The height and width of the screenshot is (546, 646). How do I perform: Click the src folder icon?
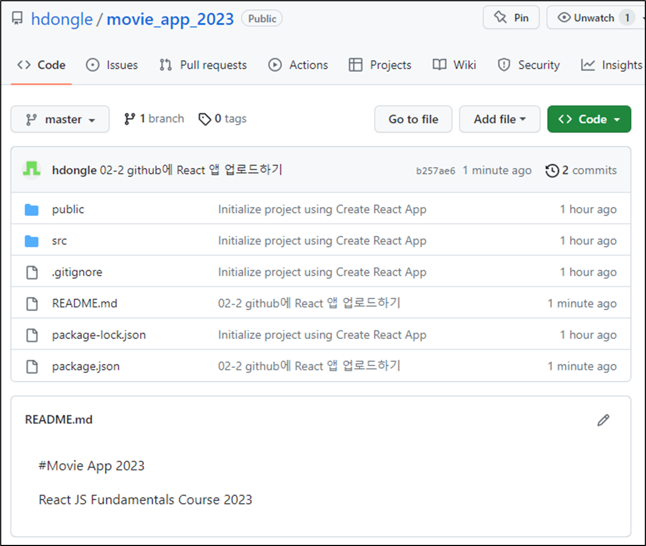pos(31,241)
